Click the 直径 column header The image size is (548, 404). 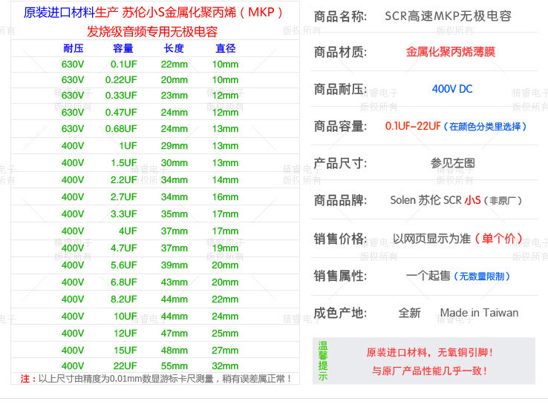tap(226, 48)
